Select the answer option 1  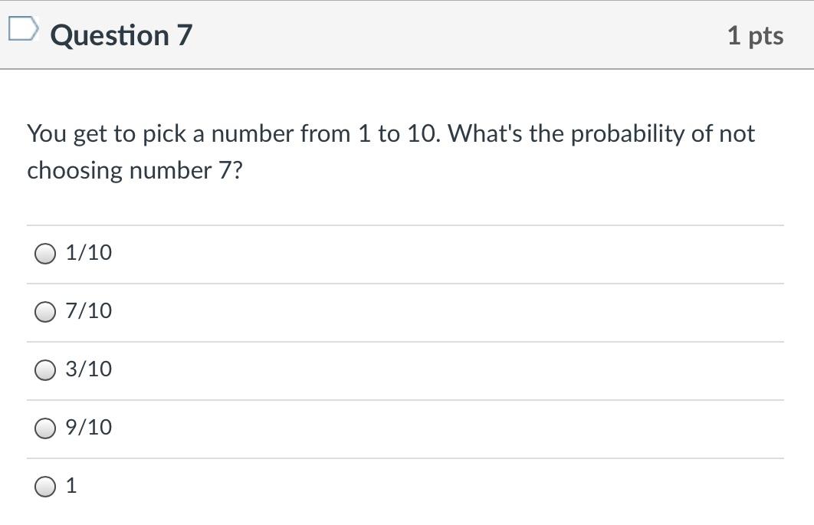coord(45,484)
